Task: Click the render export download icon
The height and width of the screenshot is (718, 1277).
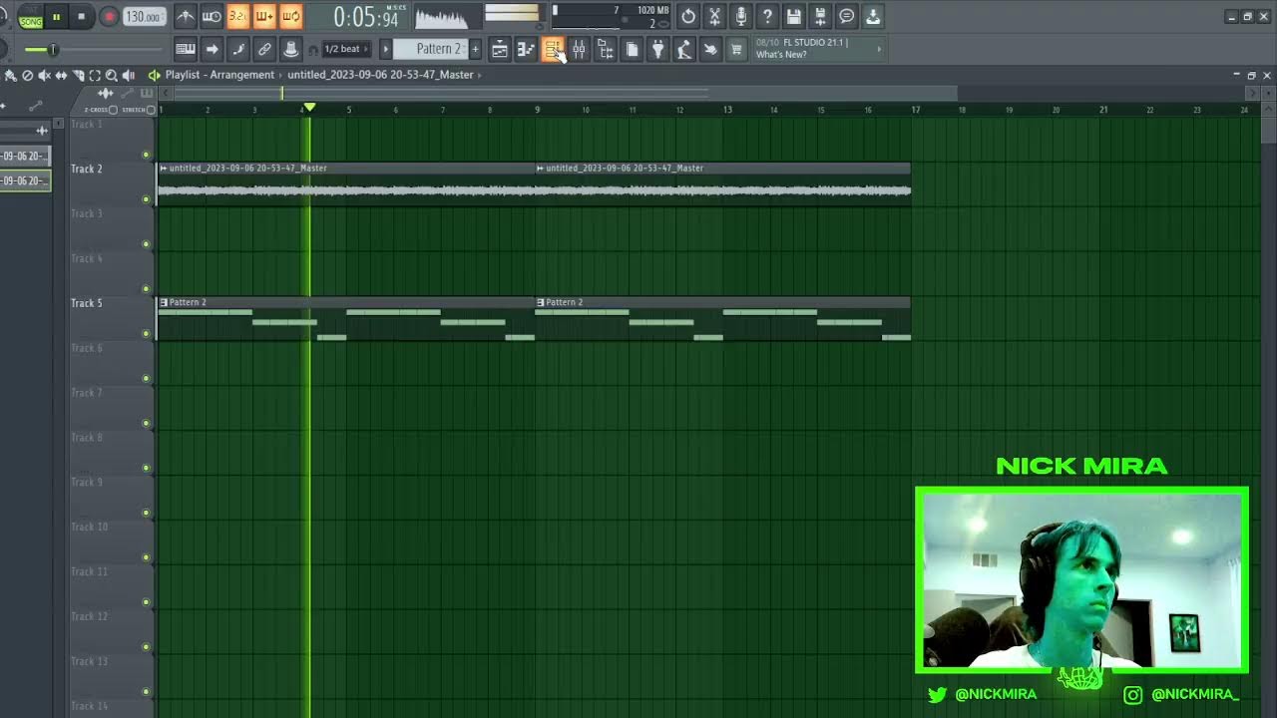Action: (x=873, y=17)
